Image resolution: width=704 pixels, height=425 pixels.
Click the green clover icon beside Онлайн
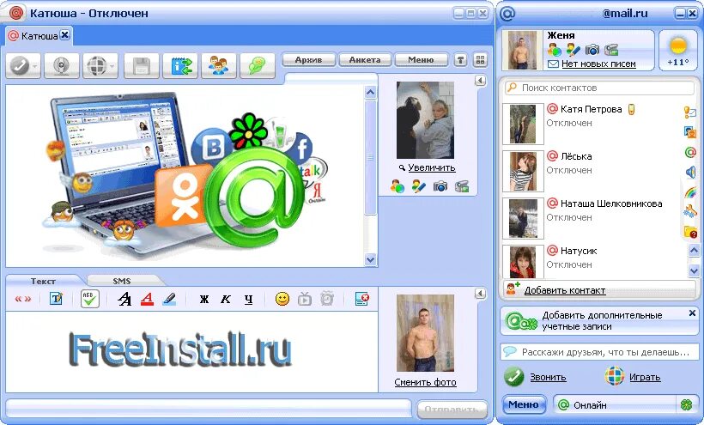point(687,404)
